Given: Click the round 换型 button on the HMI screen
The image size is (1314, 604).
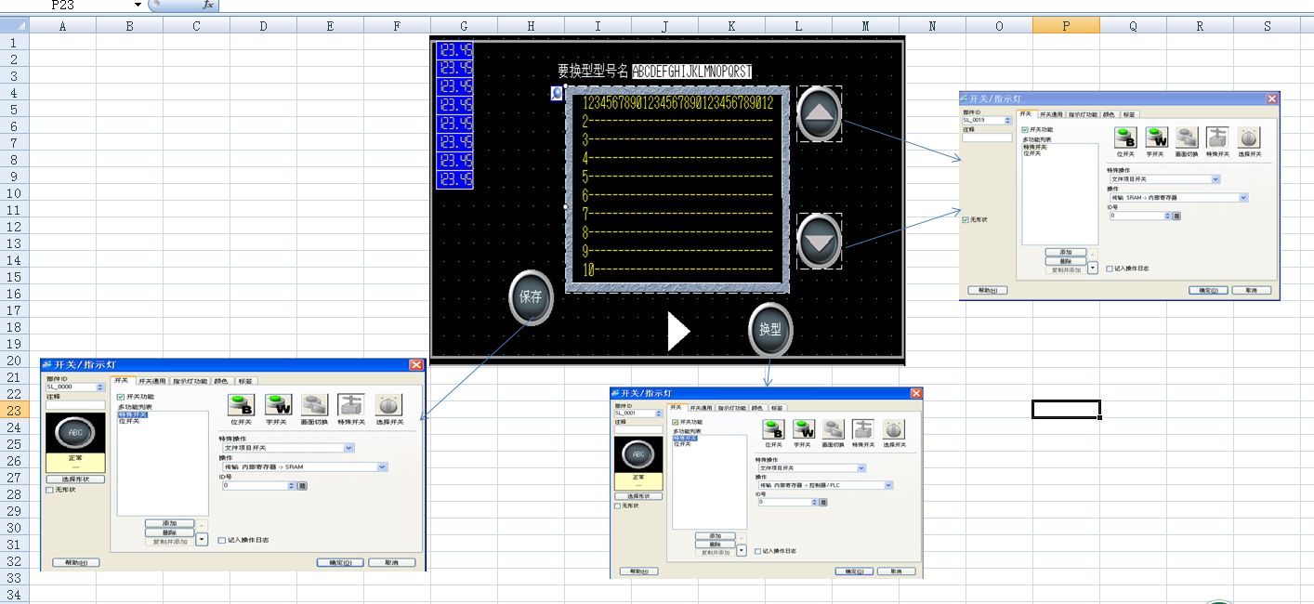Looking at the screenshot, I should pos(770,330).
